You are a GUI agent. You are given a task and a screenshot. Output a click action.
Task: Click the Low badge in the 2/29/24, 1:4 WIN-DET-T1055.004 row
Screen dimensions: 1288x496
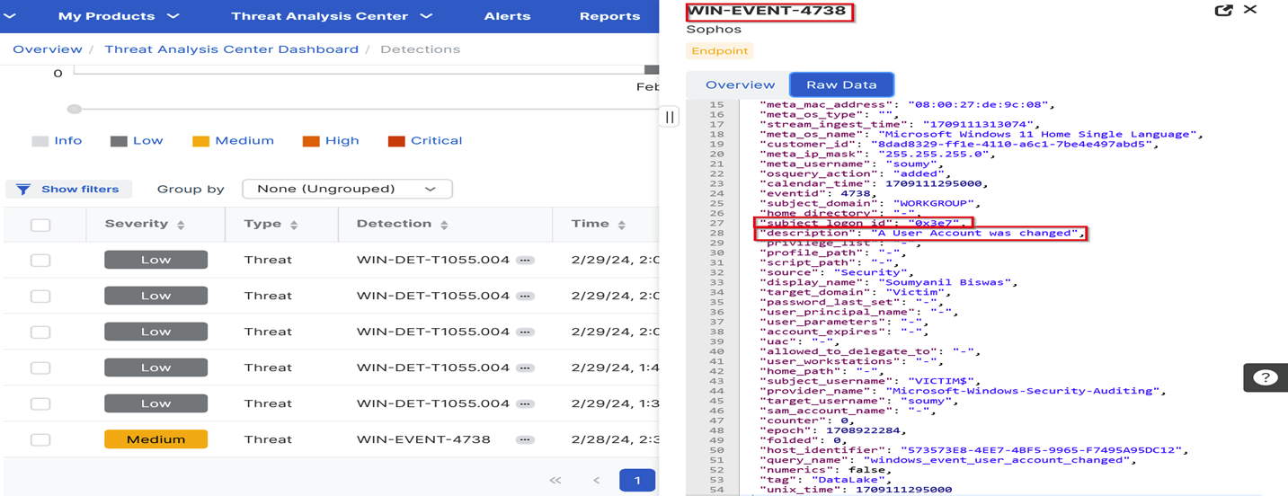pos(155,368)
